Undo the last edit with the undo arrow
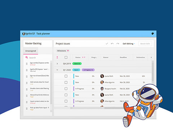 112,44
